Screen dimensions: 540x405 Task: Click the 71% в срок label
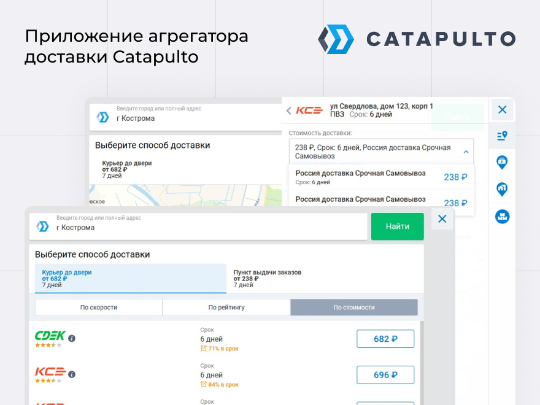pyautogui.click(x=220, y=349)
